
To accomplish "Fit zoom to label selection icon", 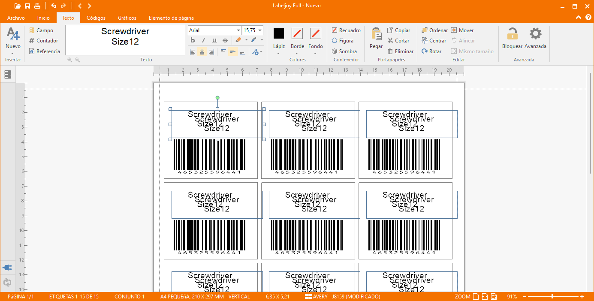I will [494, 297].
